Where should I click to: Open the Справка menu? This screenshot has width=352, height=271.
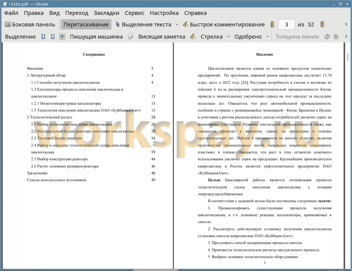pos(195,13)
